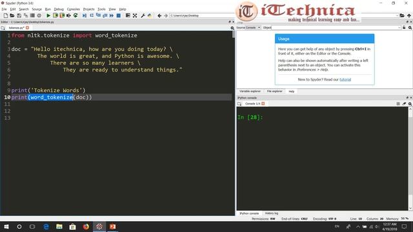Save all files toolbar icon
This screenshot has width=413, height=232.
click(26, 15)
